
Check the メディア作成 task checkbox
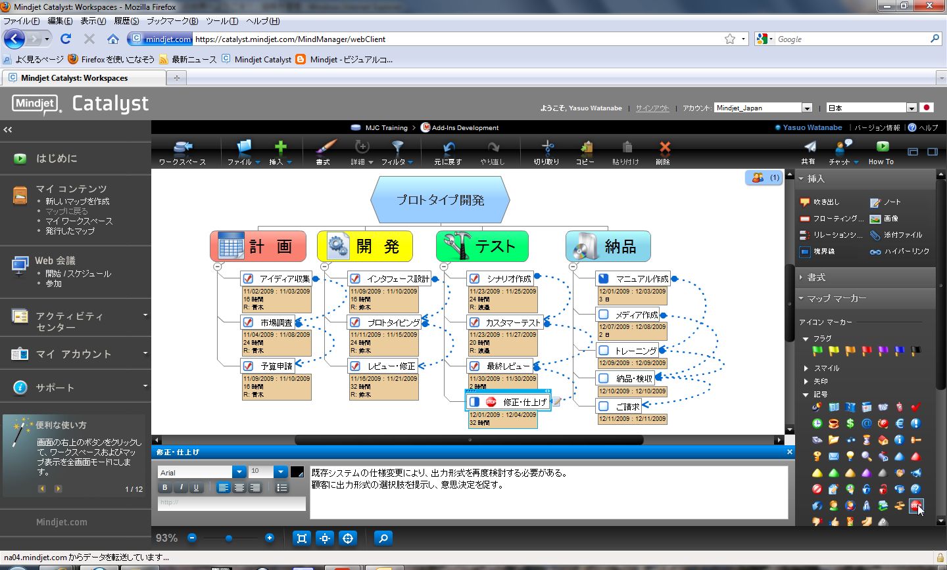(604, 315)
